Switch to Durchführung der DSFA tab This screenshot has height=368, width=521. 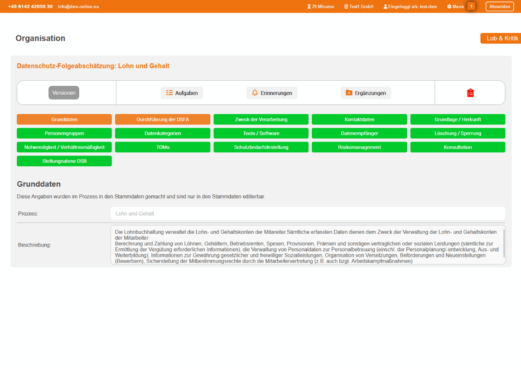point(162,120)
